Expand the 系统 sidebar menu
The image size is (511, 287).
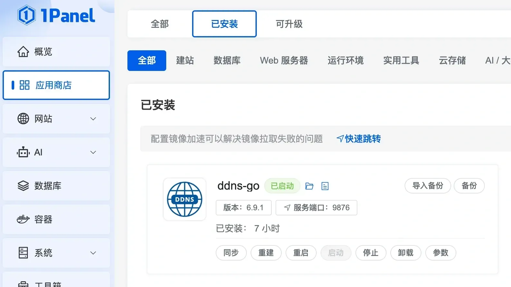click(x=56, y=253)
